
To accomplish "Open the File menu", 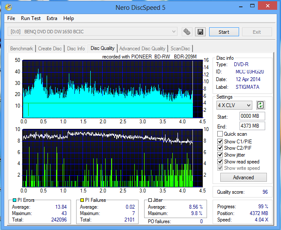I will click(11, 18).
